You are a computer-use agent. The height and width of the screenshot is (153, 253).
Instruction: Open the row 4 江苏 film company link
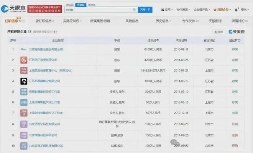tap(44, 81)
